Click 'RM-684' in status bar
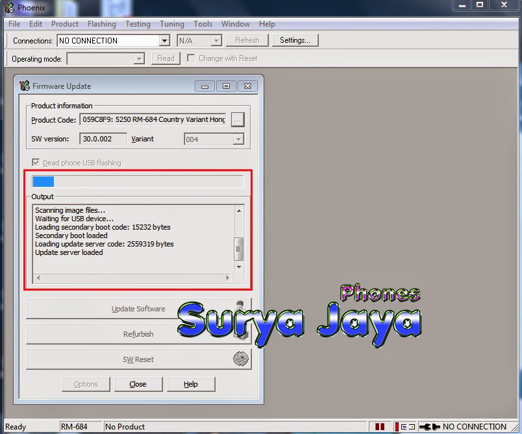The image size is (522, 434). (74, 426)
